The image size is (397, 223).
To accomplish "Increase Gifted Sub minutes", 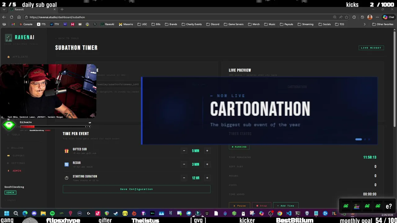I will click(207, 151).
